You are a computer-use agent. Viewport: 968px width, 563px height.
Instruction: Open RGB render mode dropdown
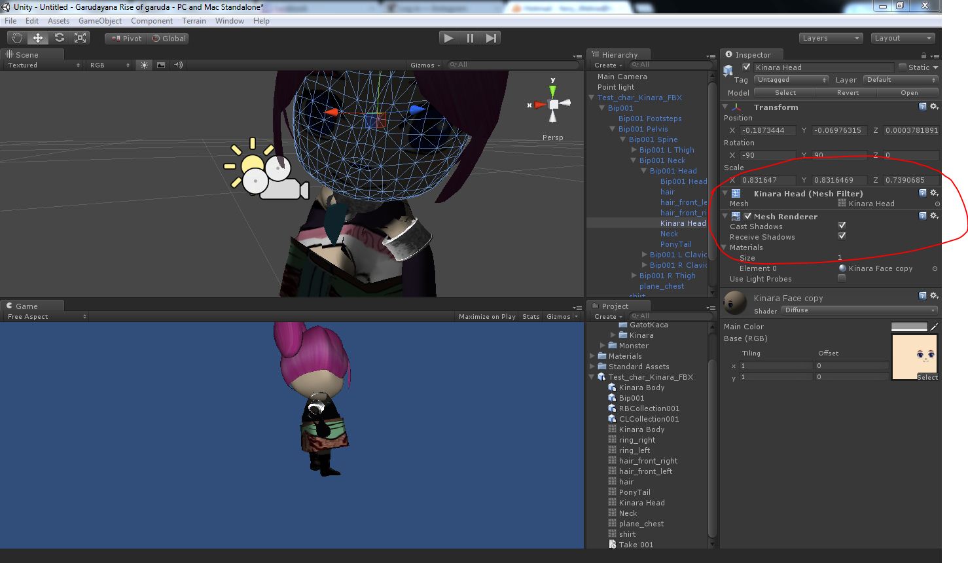110,65
